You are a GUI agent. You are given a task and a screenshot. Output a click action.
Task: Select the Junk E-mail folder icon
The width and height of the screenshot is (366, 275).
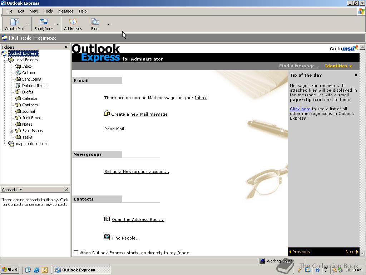(18, 118)
